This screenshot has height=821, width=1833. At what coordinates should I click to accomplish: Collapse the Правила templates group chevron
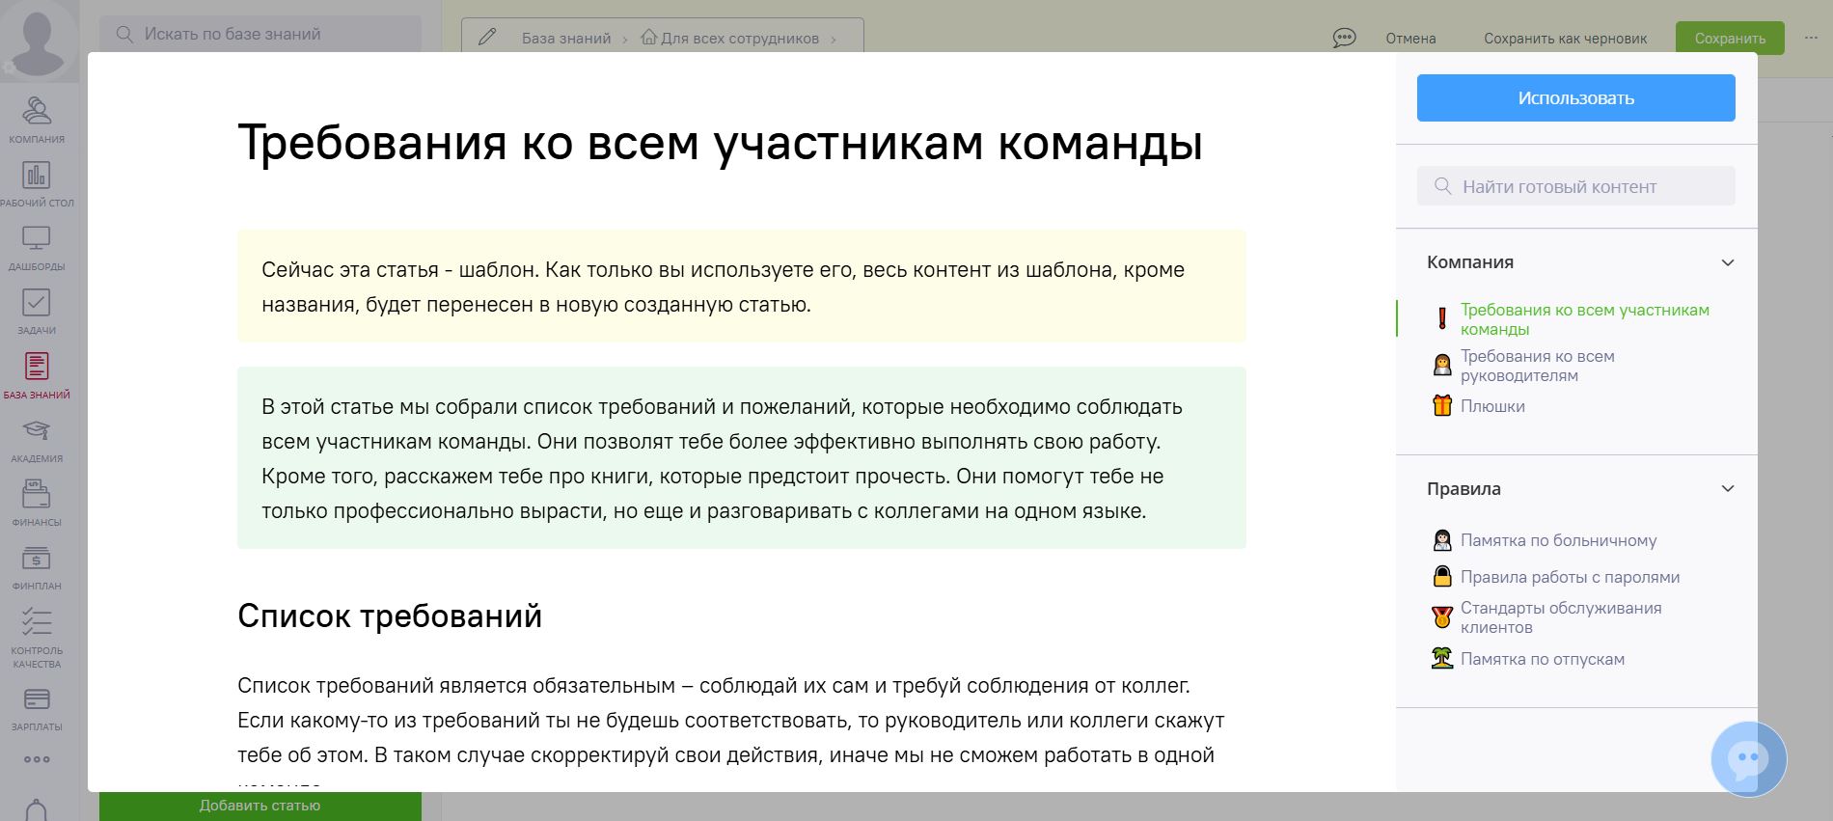tap(1728, 488)
